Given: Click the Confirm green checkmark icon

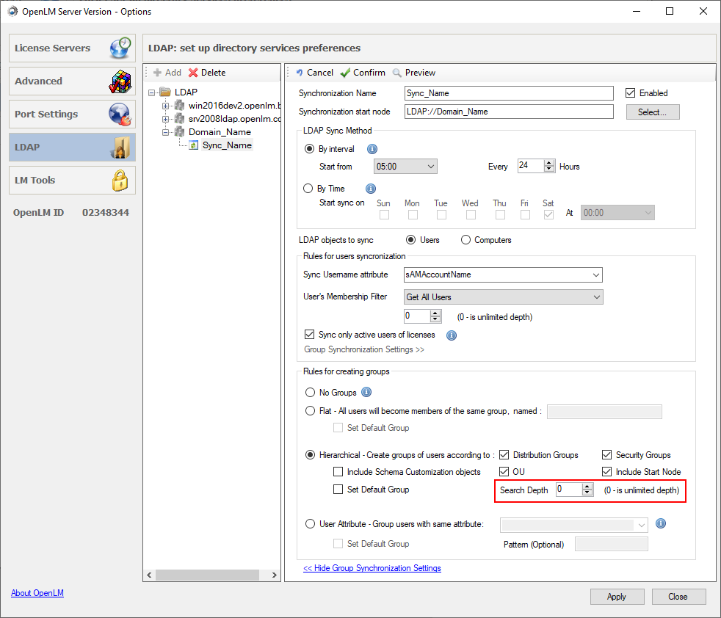Looking at the screenshot, I should click(345, 73).
